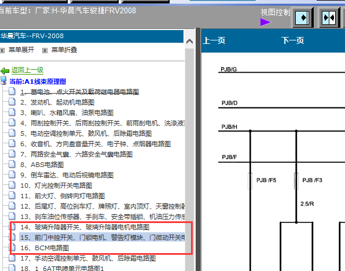Open 1、蓄电池、点火开关及载荷继电器电路图
This screenshot has width=345, height=271.
[80, 92]
